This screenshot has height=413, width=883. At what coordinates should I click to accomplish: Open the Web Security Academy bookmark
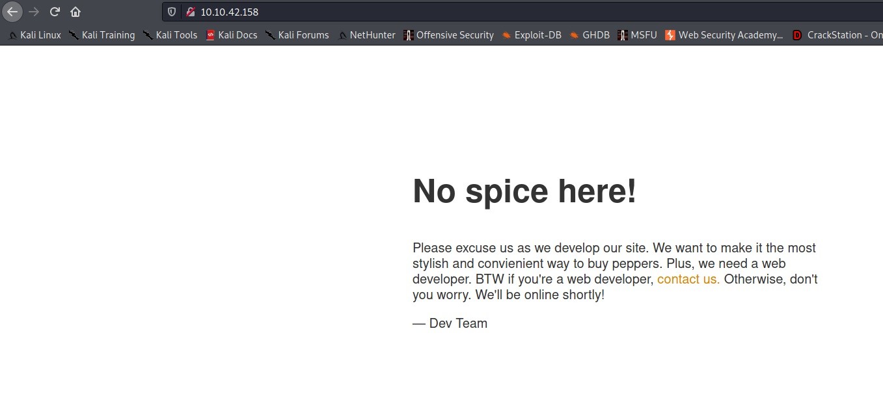pyautogui.click(x=724, y=35)
